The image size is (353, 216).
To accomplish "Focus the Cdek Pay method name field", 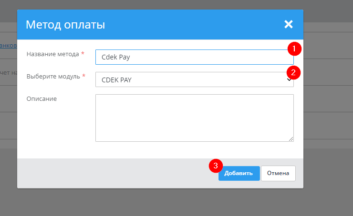I will point(191,57).
